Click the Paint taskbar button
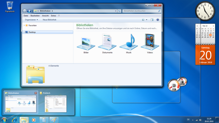Viewport: 219px width, 123px height. click(x=54, y=120)
